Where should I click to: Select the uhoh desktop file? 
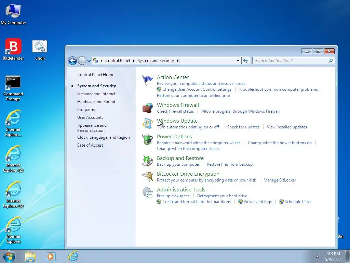pos(40,50)
